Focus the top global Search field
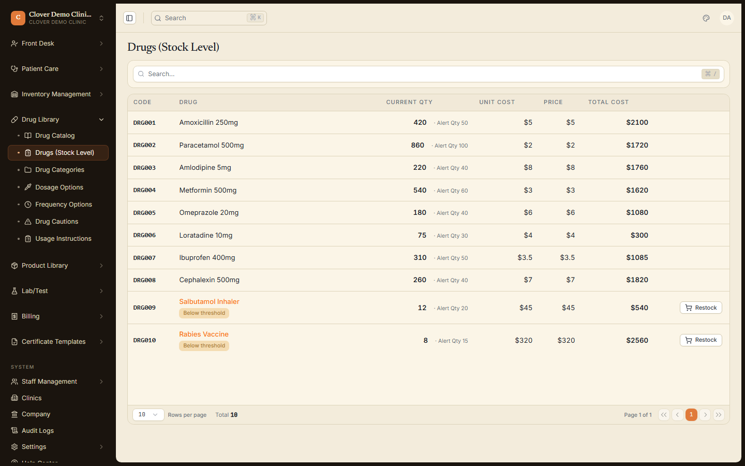This screenshot has width=745, height=466. [209, 18]
